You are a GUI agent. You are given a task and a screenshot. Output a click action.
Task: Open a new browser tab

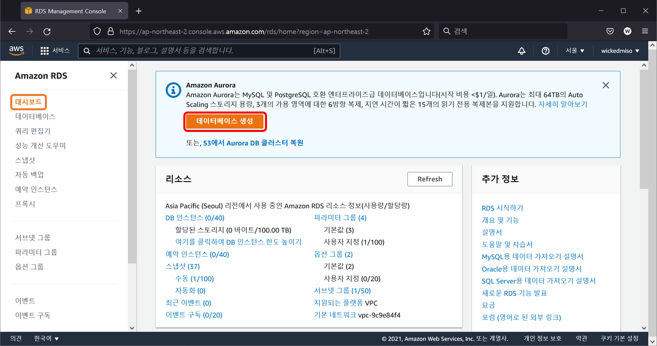pyautogui.click(x=138, y=11)
